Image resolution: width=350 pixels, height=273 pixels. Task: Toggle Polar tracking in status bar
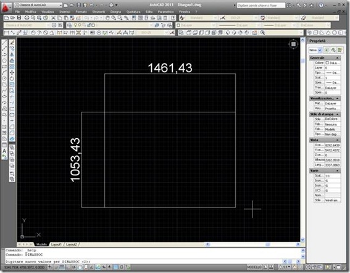(74, 267)
